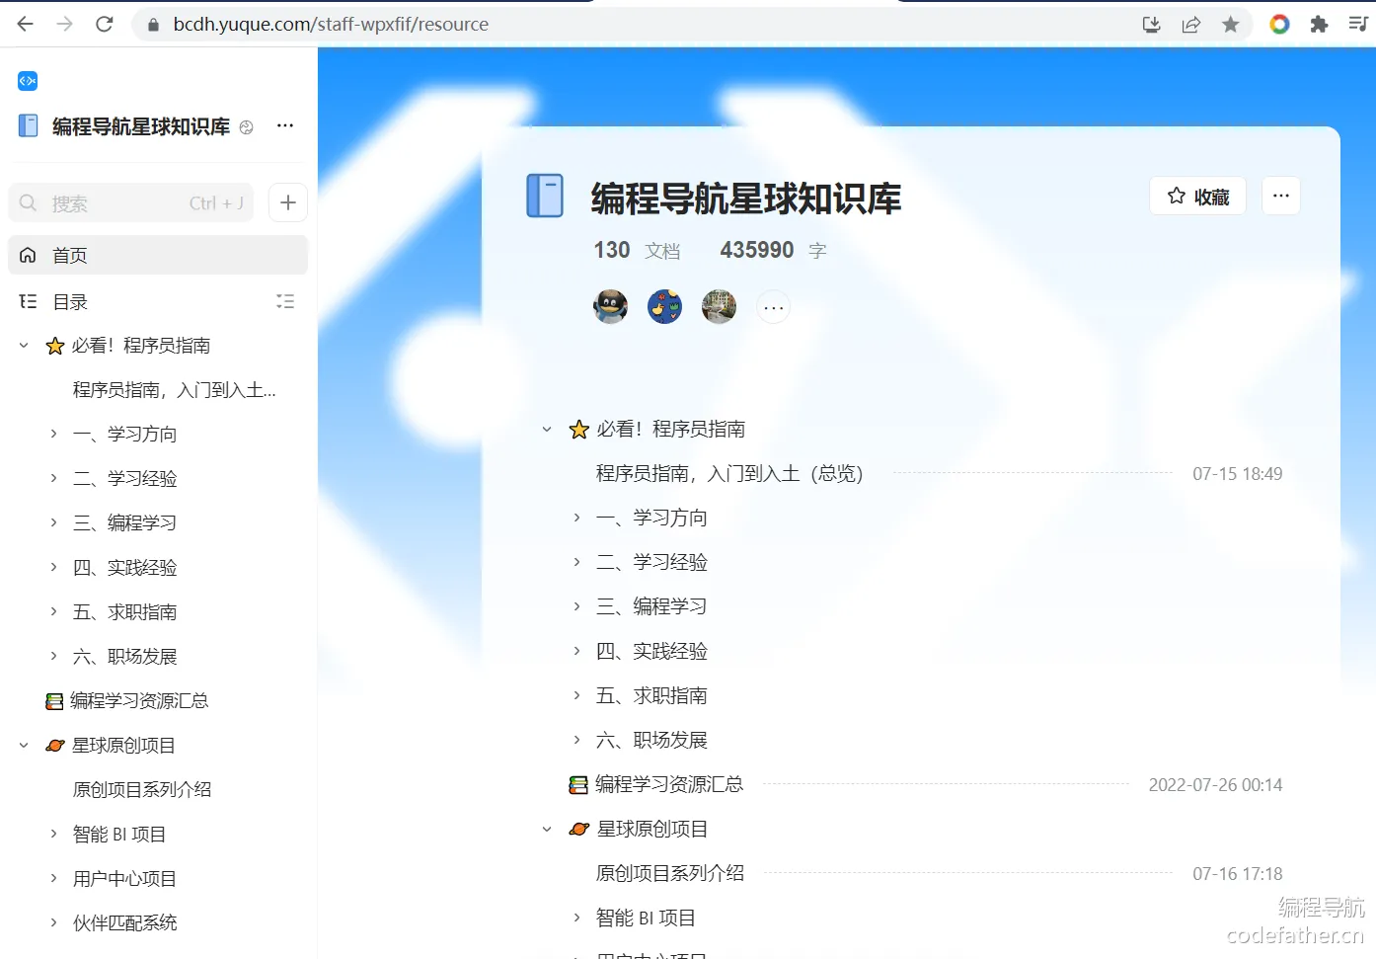The width and height of the screenshot is (1376, 959).
Task: Click the 07-15 18:49 timestamp
Action: [x=1238, y=474]
